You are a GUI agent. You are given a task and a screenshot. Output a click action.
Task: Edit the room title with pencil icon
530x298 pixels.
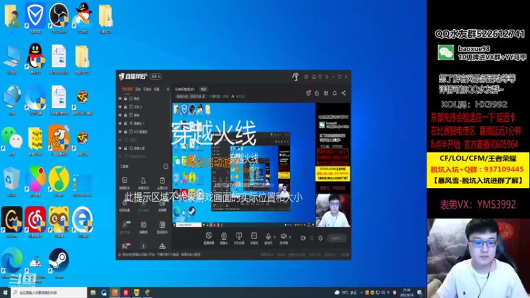click(203, 96)
